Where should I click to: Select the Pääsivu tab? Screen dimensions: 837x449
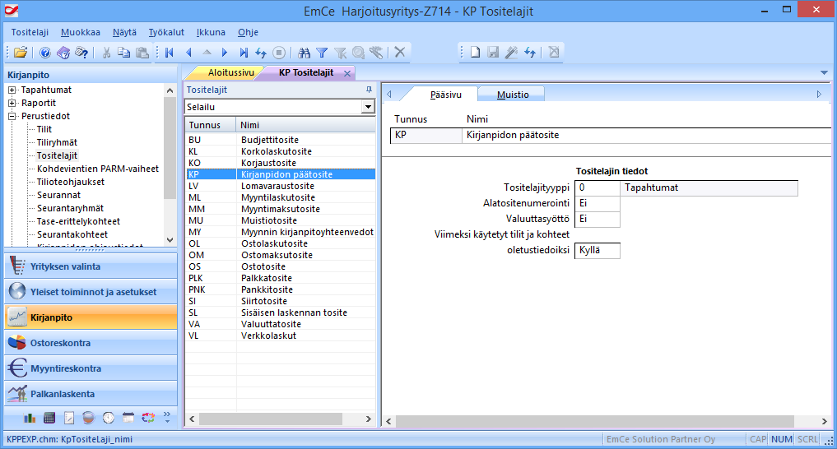pyautogui.click(x=446, y=95)
